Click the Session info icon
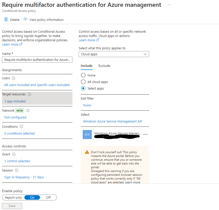 click(x=16, y=170)
